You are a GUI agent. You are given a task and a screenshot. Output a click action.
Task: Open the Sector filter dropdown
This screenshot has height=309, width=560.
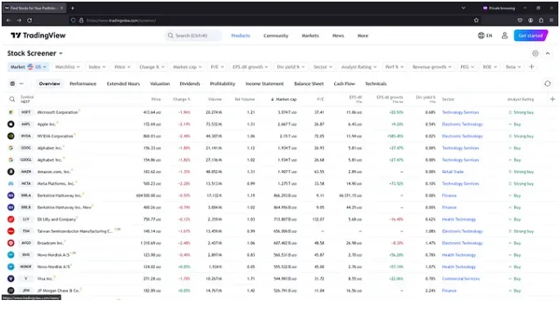point(323,67)
